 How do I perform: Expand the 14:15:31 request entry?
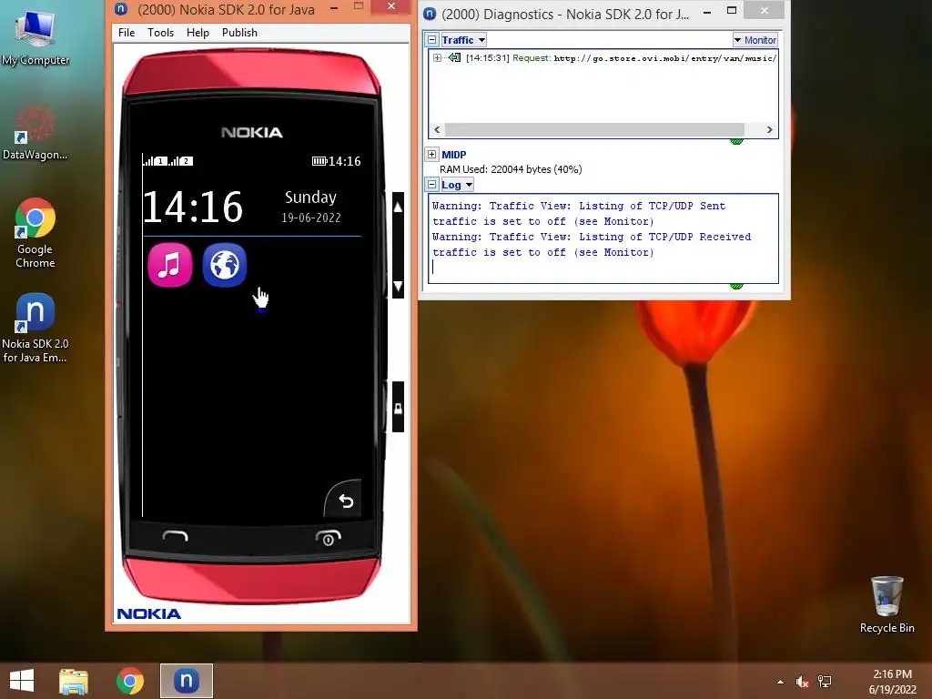click(438, 57)
